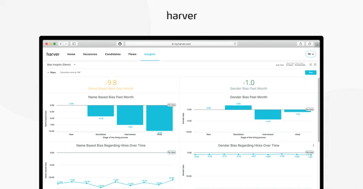Click the Run button
The height and width of the screenshot is (189, 363).
(311, 72)
